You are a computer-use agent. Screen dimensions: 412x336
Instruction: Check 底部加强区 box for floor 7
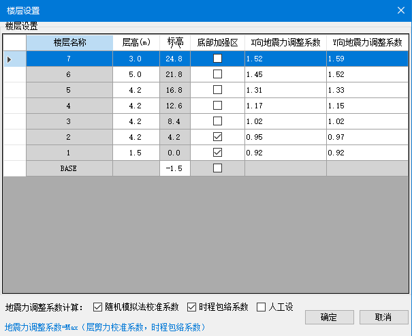pyautogui.click(x=217, y=59)
